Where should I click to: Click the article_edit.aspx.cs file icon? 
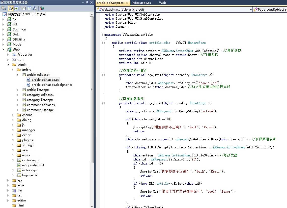[28, 80]
